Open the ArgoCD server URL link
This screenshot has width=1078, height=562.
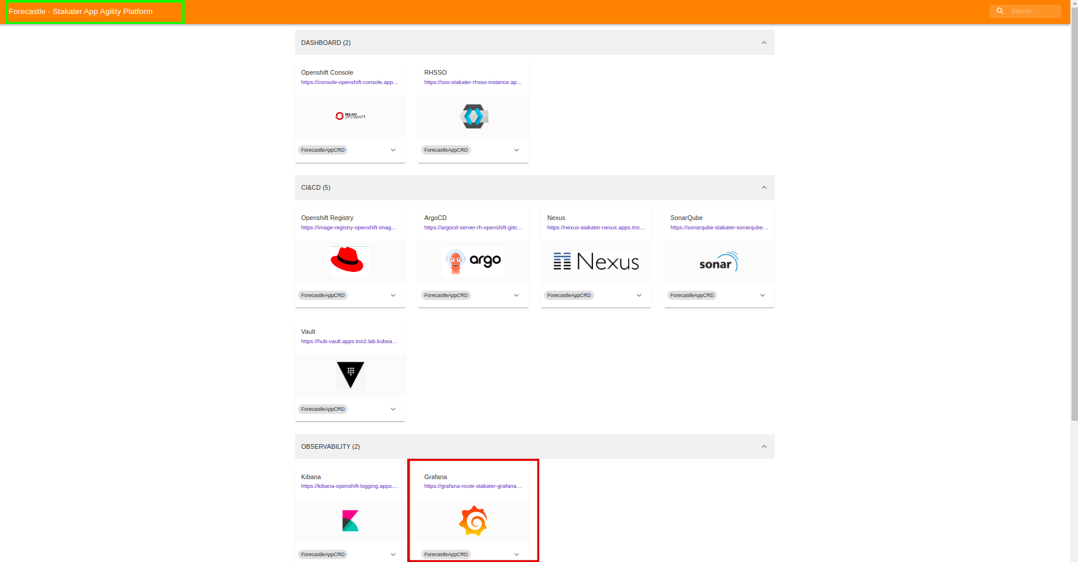(x=473, y=228)
